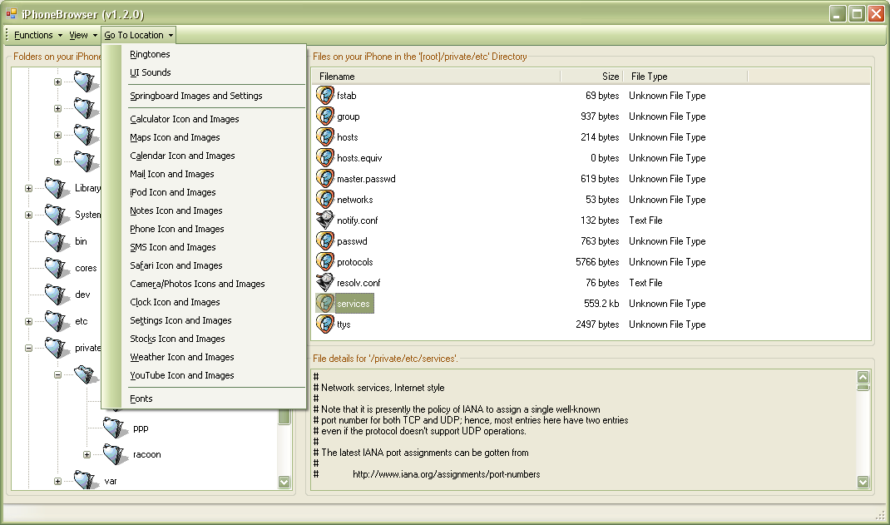Click the master.passwd file icon
890x525 pixels.
(325, 179)
